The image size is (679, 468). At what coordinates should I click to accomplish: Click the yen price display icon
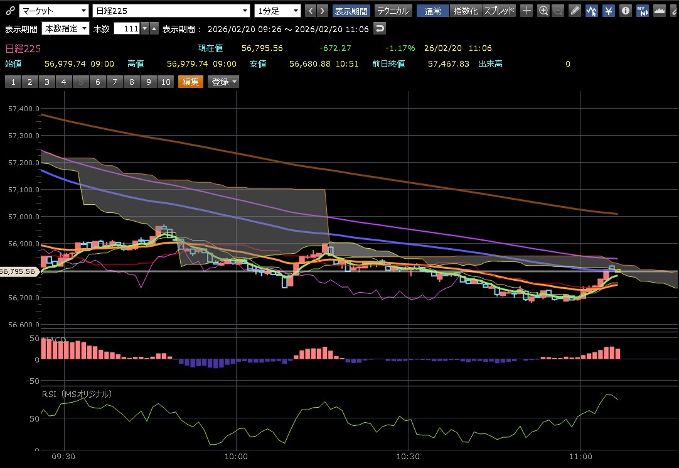609,11
